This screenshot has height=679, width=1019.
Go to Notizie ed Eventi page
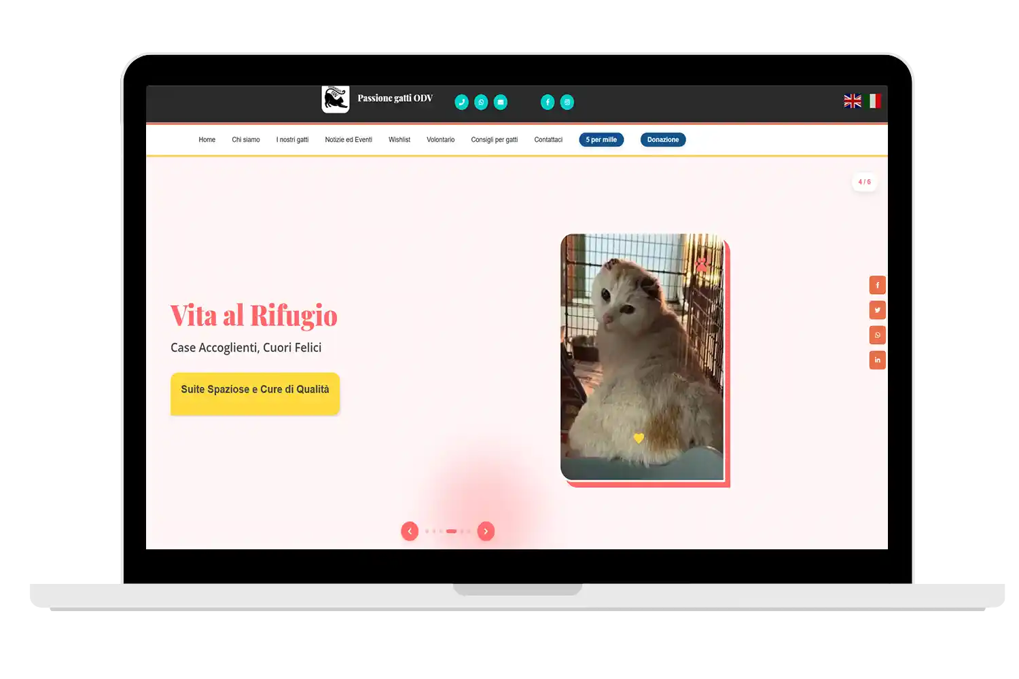coord(348,140)
